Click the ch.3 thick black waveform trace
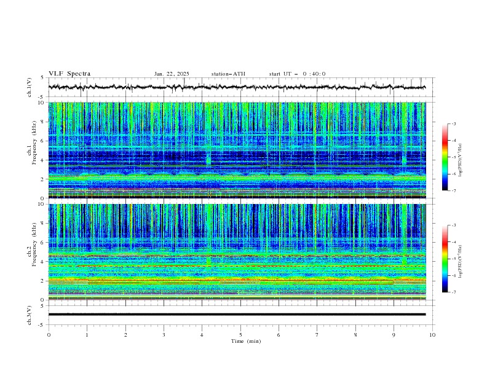The height and width of the screenshot is (376, 487). 237,315
